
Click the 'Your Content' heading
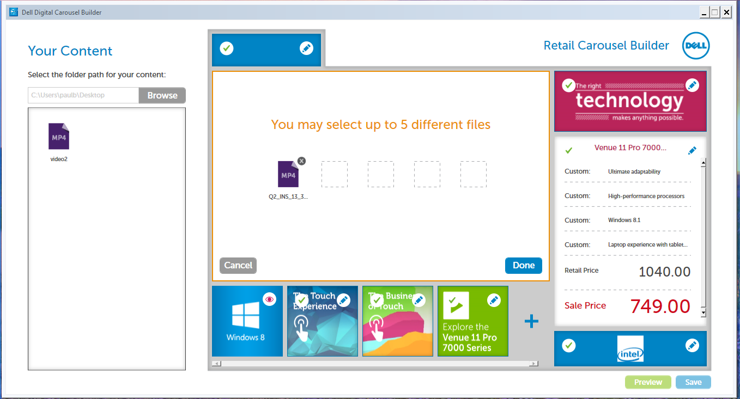click(x=70, y=51)
